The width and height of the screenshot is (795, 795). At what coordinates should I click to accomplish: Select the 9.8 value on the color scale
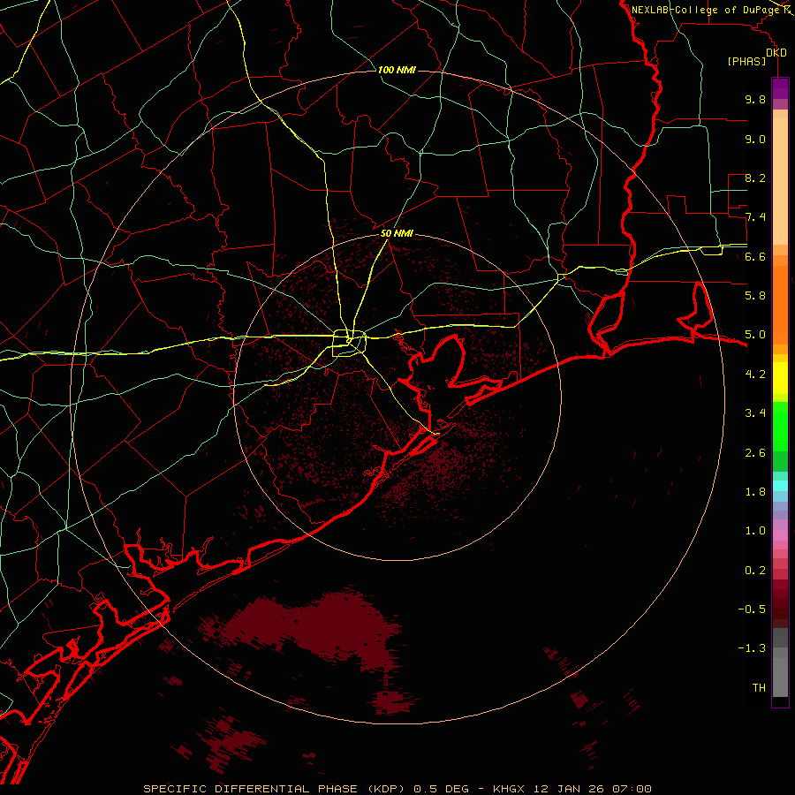(755, 99)
